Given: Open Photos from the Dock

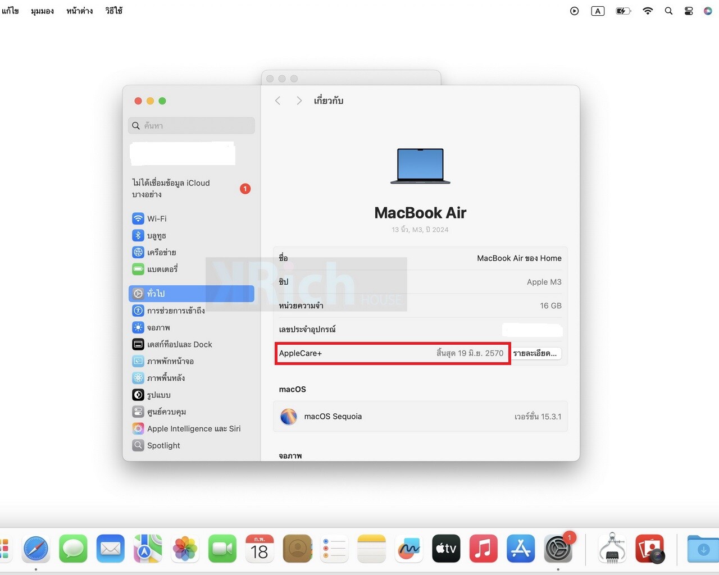Looking at the screenshot, I should coord(185,549).
